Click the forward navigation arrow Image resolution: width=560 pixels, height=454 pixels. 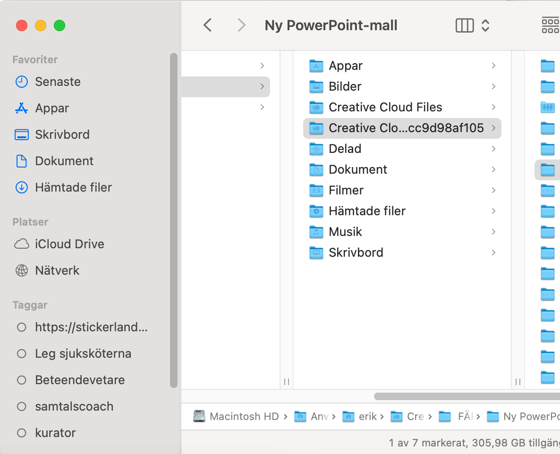click(x=241, y=25)
